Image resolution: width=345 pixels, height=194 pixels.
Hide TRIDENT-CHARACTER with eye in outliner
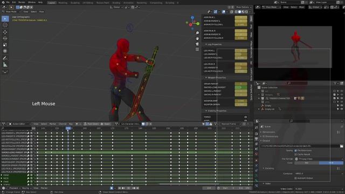342,98
